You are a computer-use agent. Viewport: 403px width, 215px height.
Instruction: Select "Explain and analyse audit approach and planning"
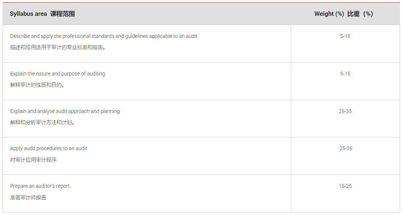pos(65,111)
